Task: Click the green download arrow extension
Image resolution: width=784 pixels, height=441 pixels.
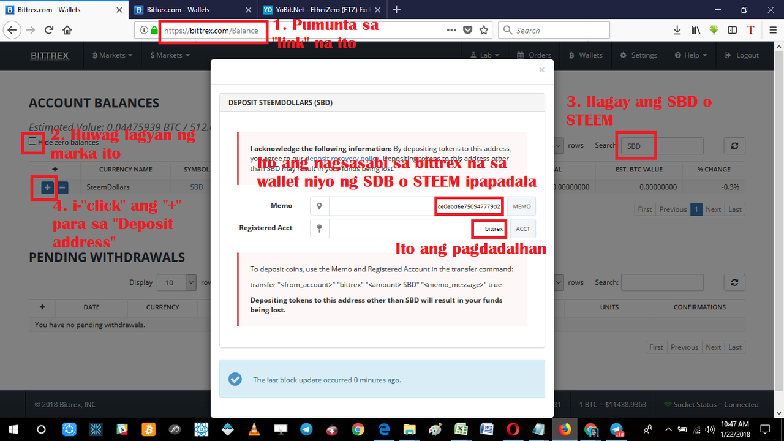Action: coord(714,30)
